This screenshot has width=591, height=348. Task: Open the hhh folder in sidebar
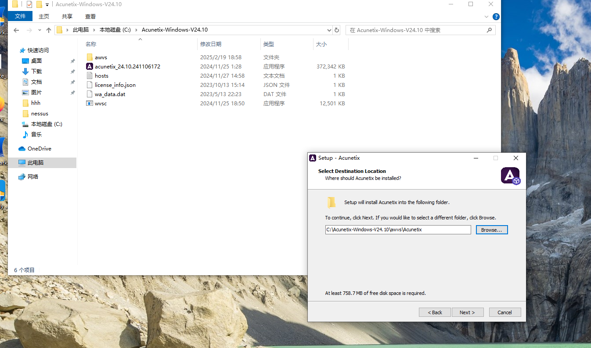pyautogui.click(x=36, y=103)
